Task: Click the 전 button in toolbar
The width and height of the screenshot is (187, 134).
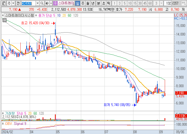Action: pos(18,3)
